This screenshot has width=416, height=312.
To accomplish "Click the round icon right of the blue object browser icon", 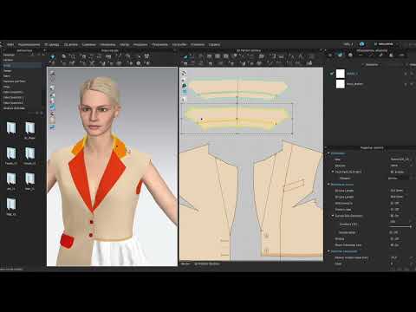I will coord(350,55).
